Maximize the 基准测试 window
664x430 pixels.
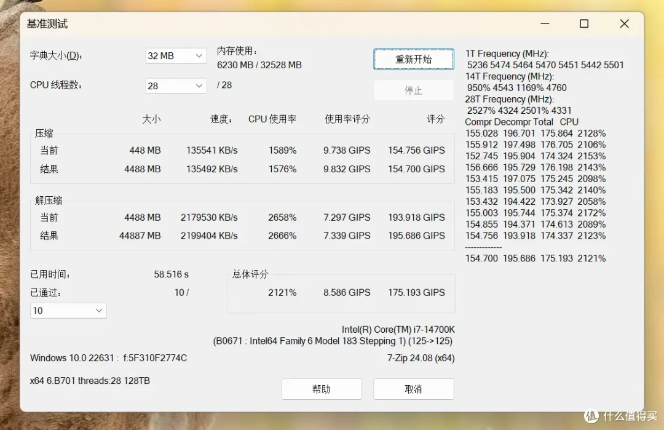coord(584,24)
